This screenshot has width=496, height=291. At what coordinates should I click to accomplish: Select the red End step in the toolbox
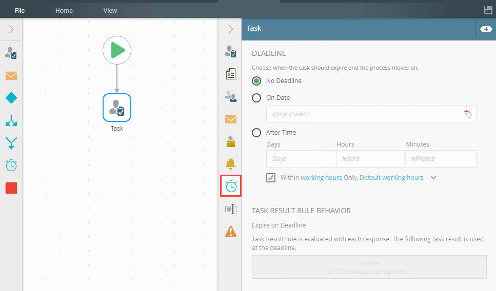(11, 188)
